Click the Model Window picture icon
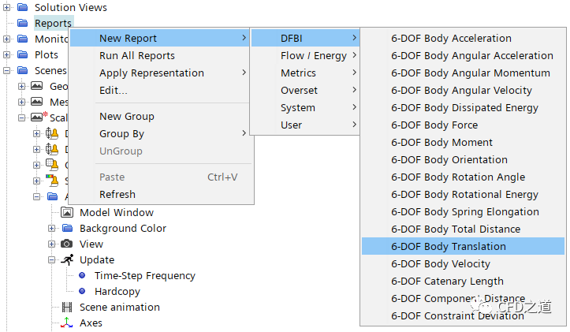 coord(67,212)
